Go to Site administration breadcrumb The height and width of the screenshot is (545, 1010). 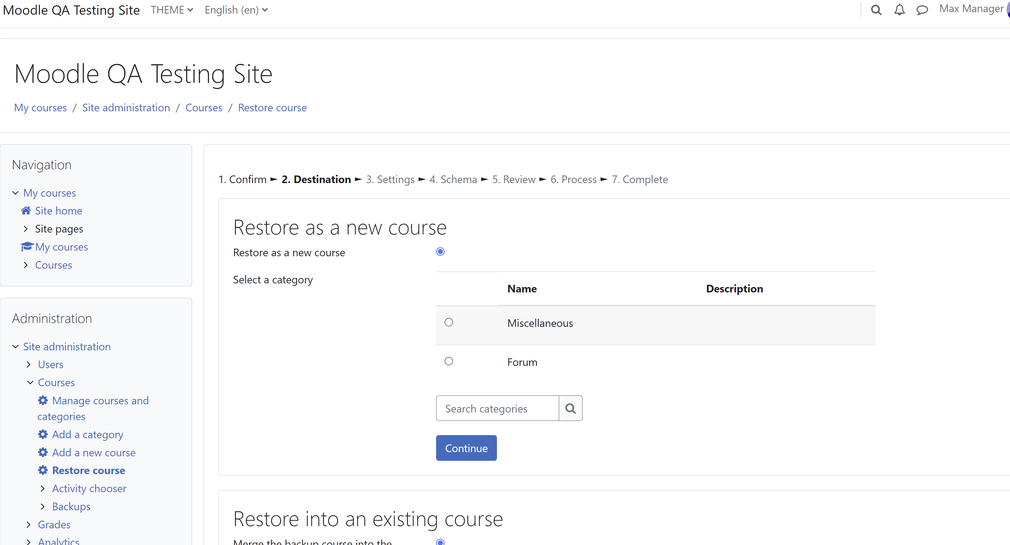[126, 108]
